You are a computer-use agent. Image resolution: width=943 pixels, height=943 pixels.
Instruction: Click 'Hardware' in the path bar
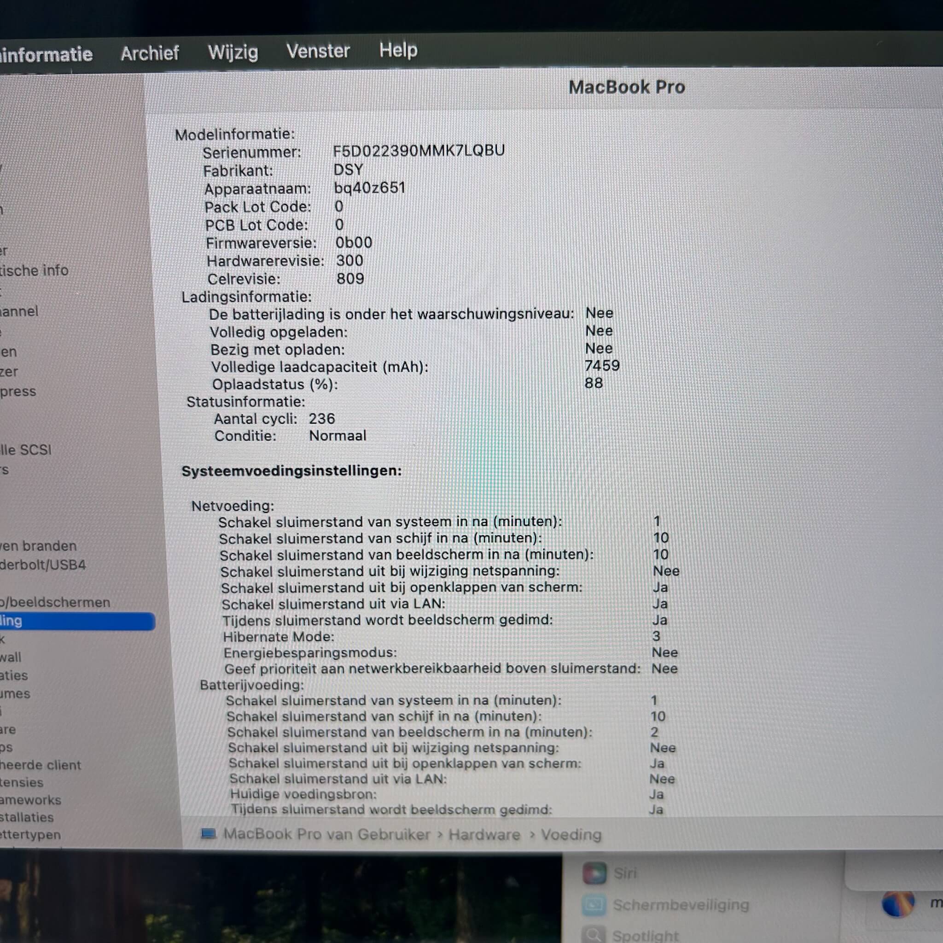coord(484,835)
